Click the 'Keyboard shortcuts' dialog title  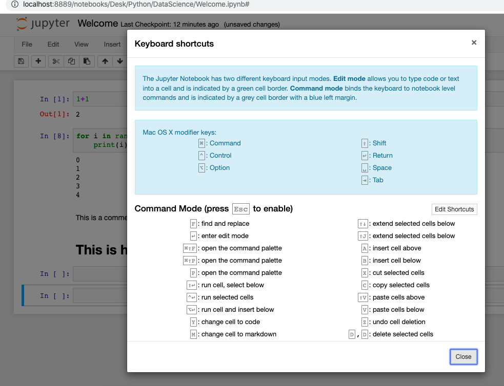[174, 44]
